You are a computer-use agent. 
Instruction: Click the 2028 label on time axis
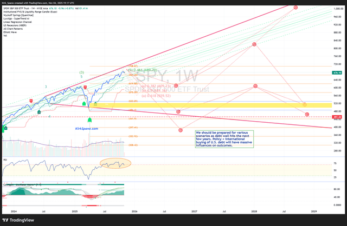coord(254,211)
